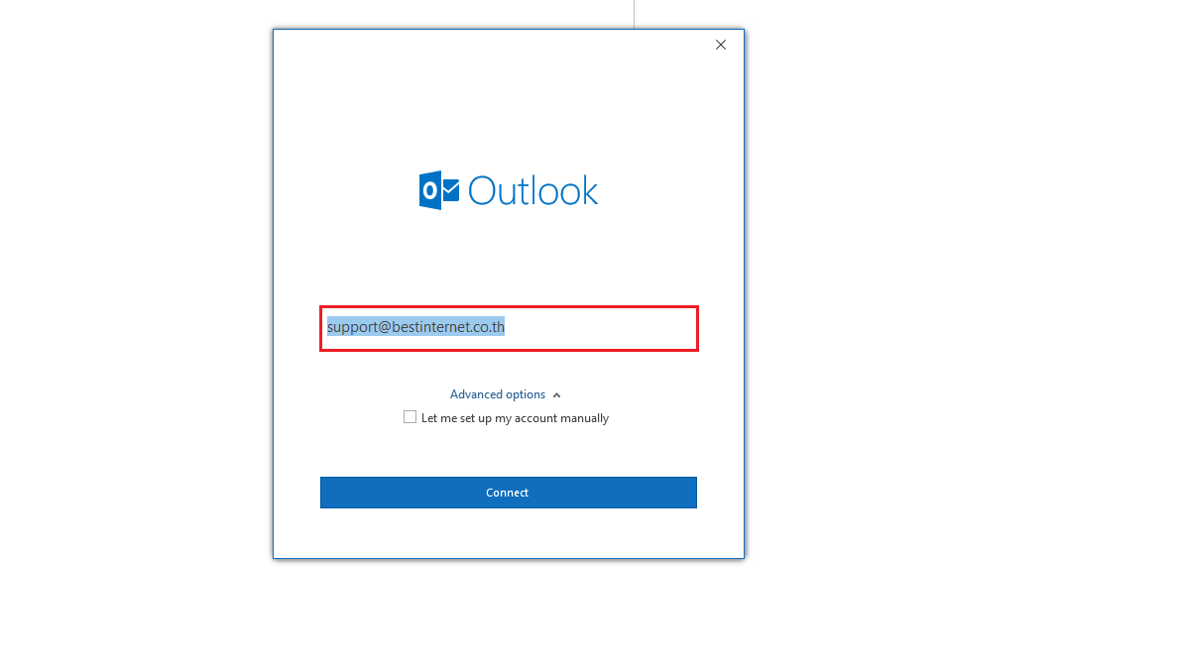Dismiss the dialog with the X icon
The width and height of the screenshot is (1177, 666).
tap(721, 45)
